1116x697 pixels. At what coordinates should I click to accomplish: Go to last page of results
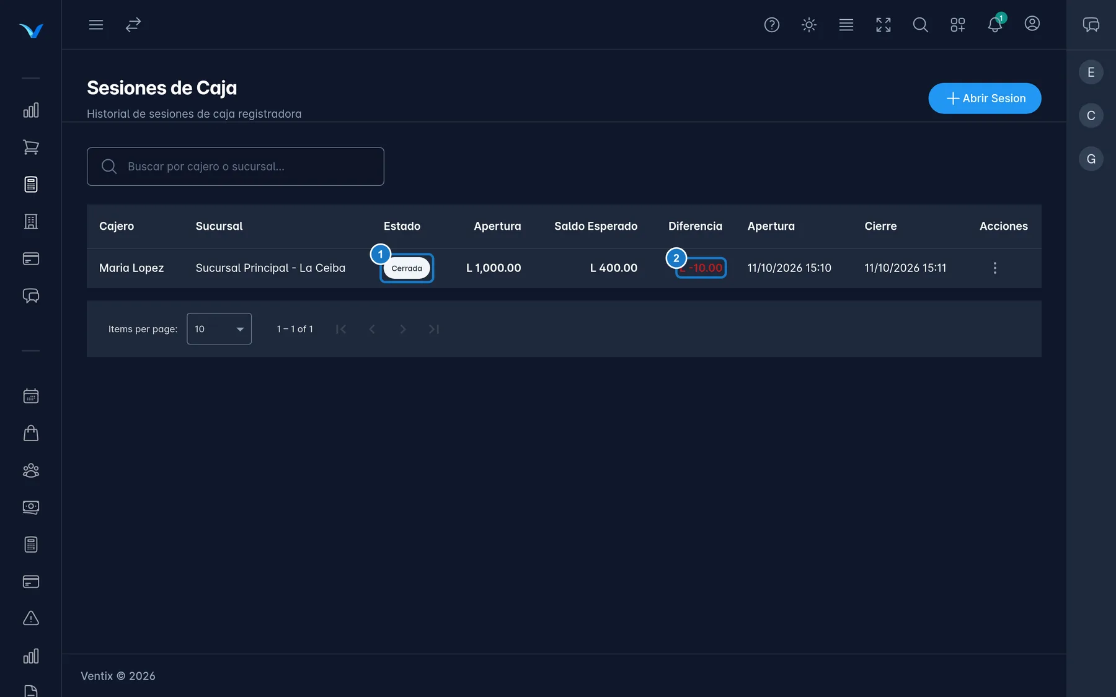tap(434, 329)
